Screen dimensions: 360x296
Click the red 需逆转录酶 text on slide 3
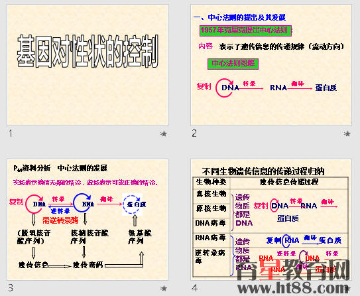(60, 220)
